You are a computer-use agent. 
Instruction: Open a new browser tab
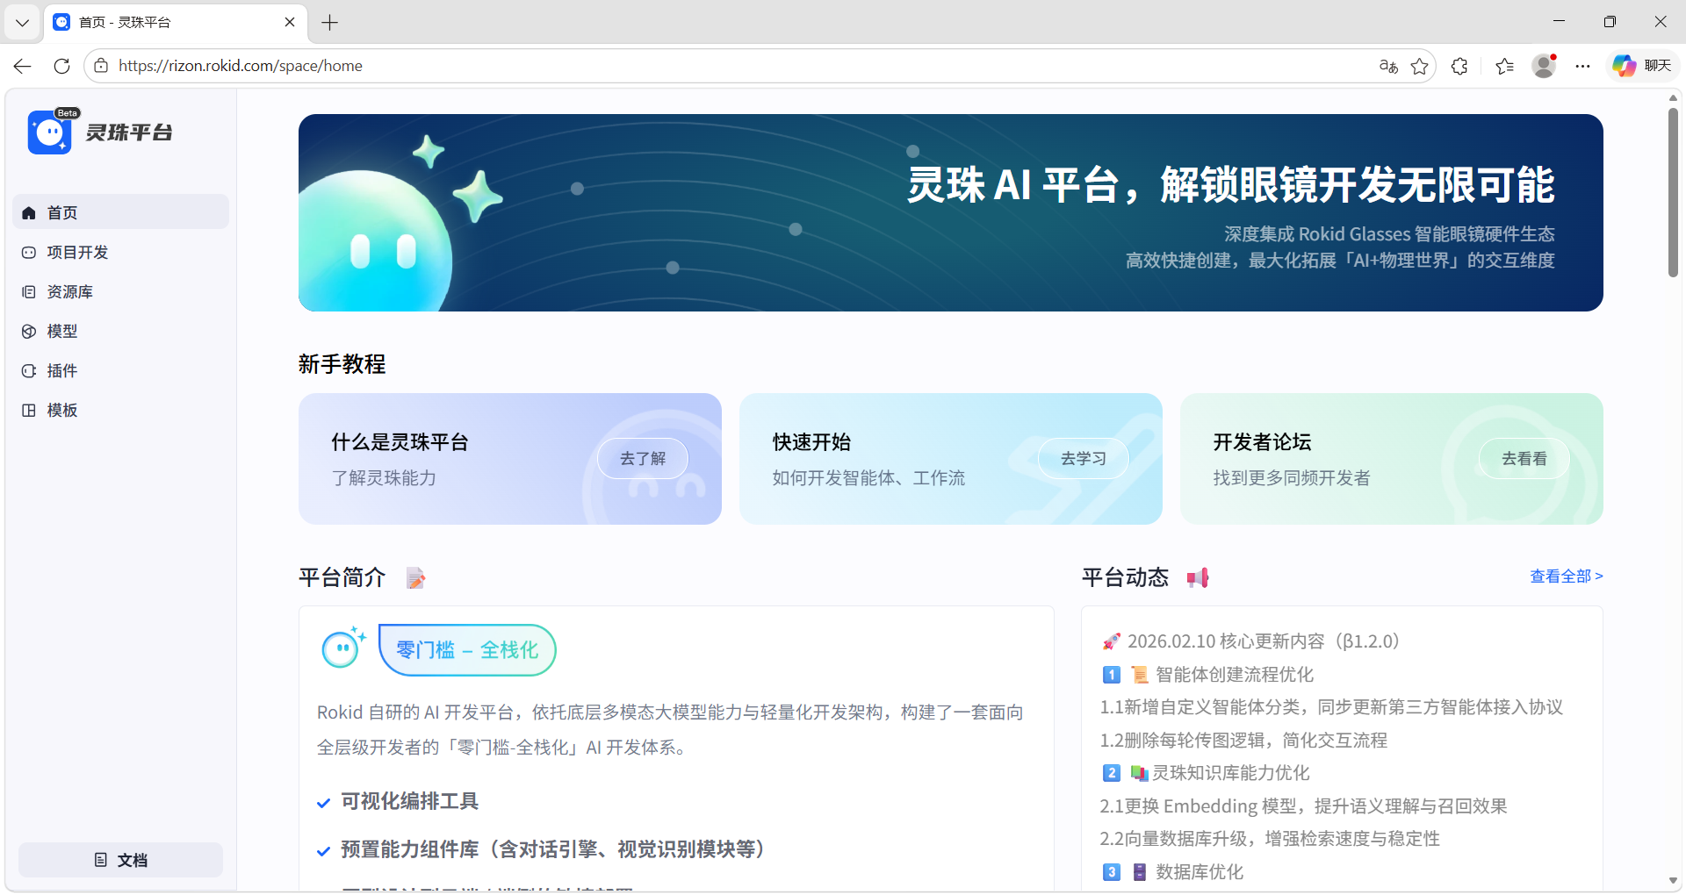coord(330,22)
